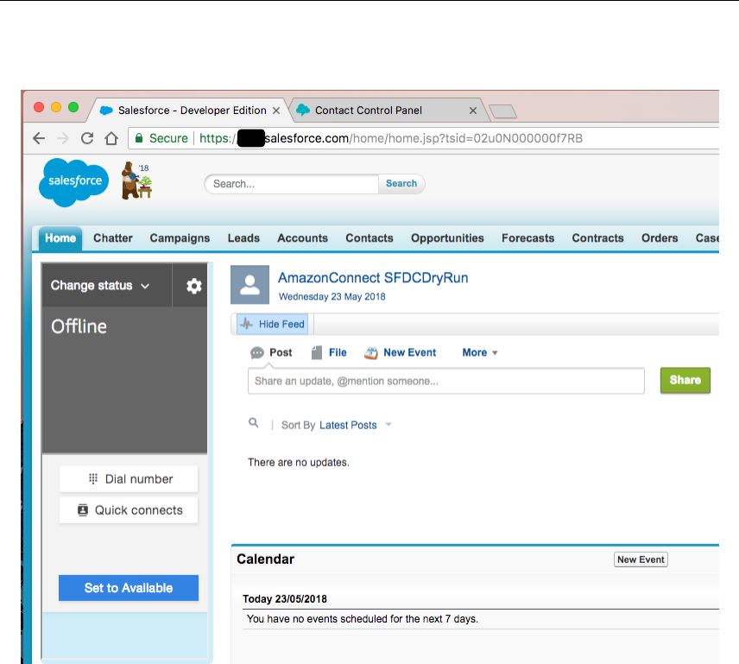Viewport: 739px width, 664px height.
Task: Click the Salesforce cloud logo
Action: 73,182
